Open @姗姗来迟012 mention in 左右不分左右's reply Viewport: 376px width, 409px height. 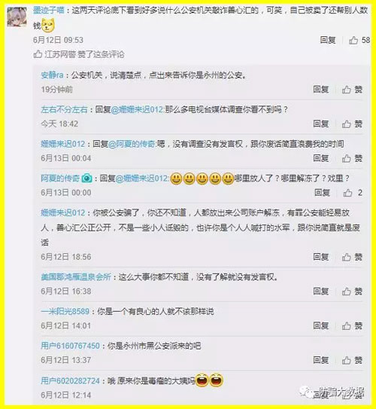pyautogui.click(x=138, y=109)
